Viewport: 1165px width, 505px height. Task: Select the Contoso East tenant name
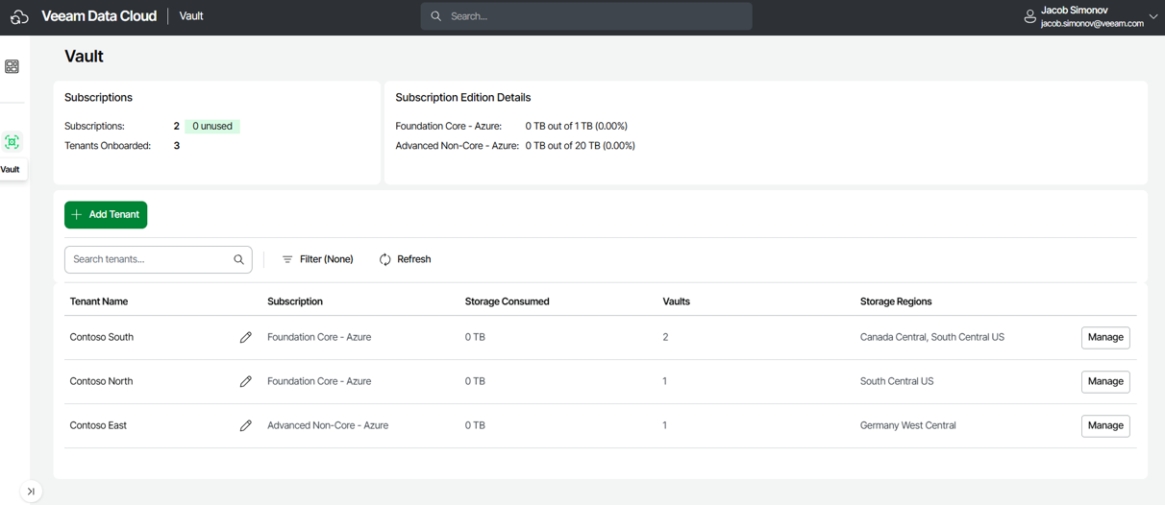coord(98,425)
